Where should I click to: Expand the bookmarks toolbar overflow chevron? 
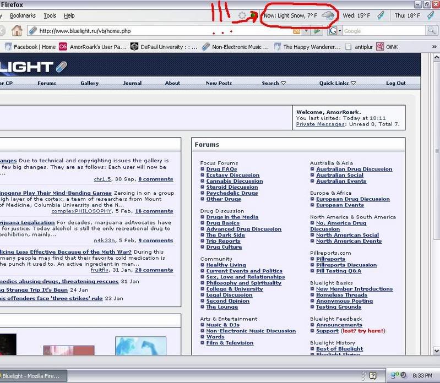434,47
